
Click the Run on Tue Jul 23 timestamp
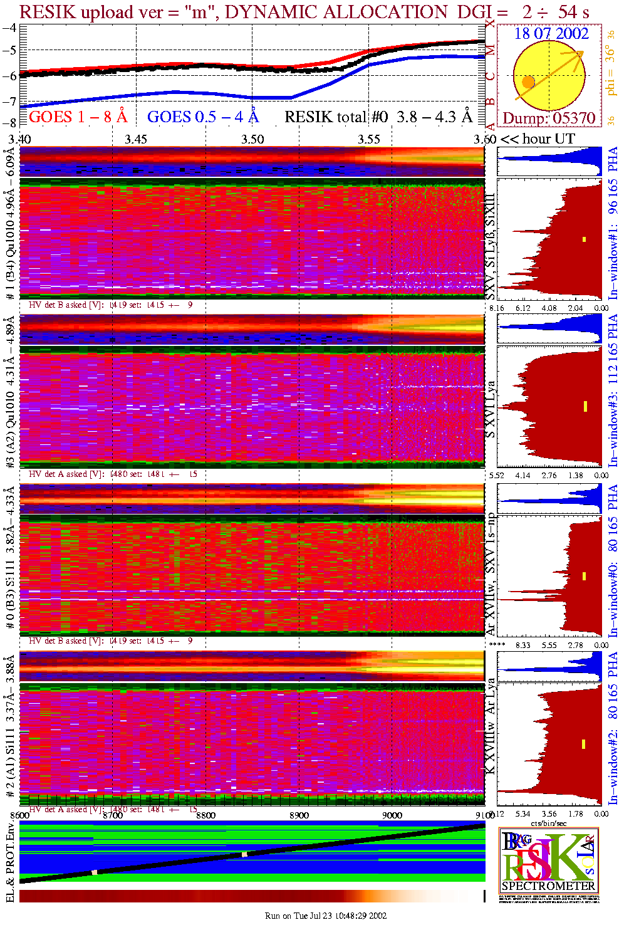pyautogui.click(x=326, y=916)
